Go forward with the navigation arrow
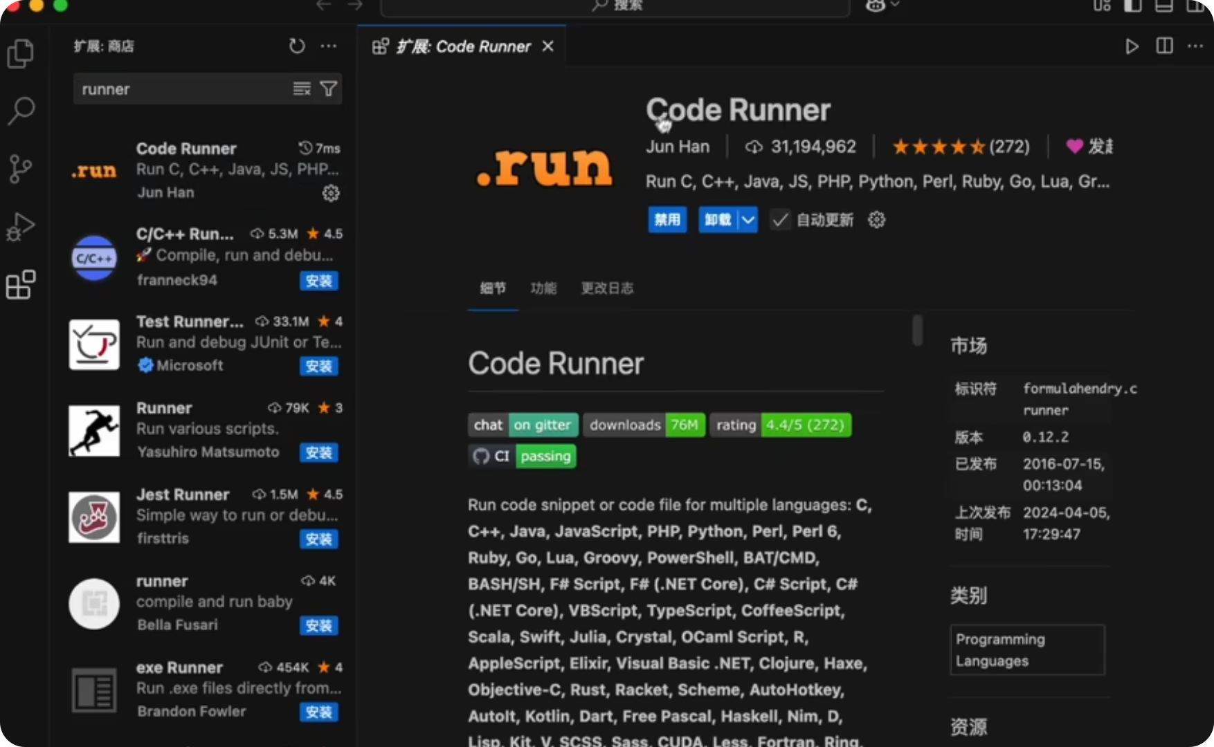This screenshot has width=1214, height=747. tap(355, 6)
